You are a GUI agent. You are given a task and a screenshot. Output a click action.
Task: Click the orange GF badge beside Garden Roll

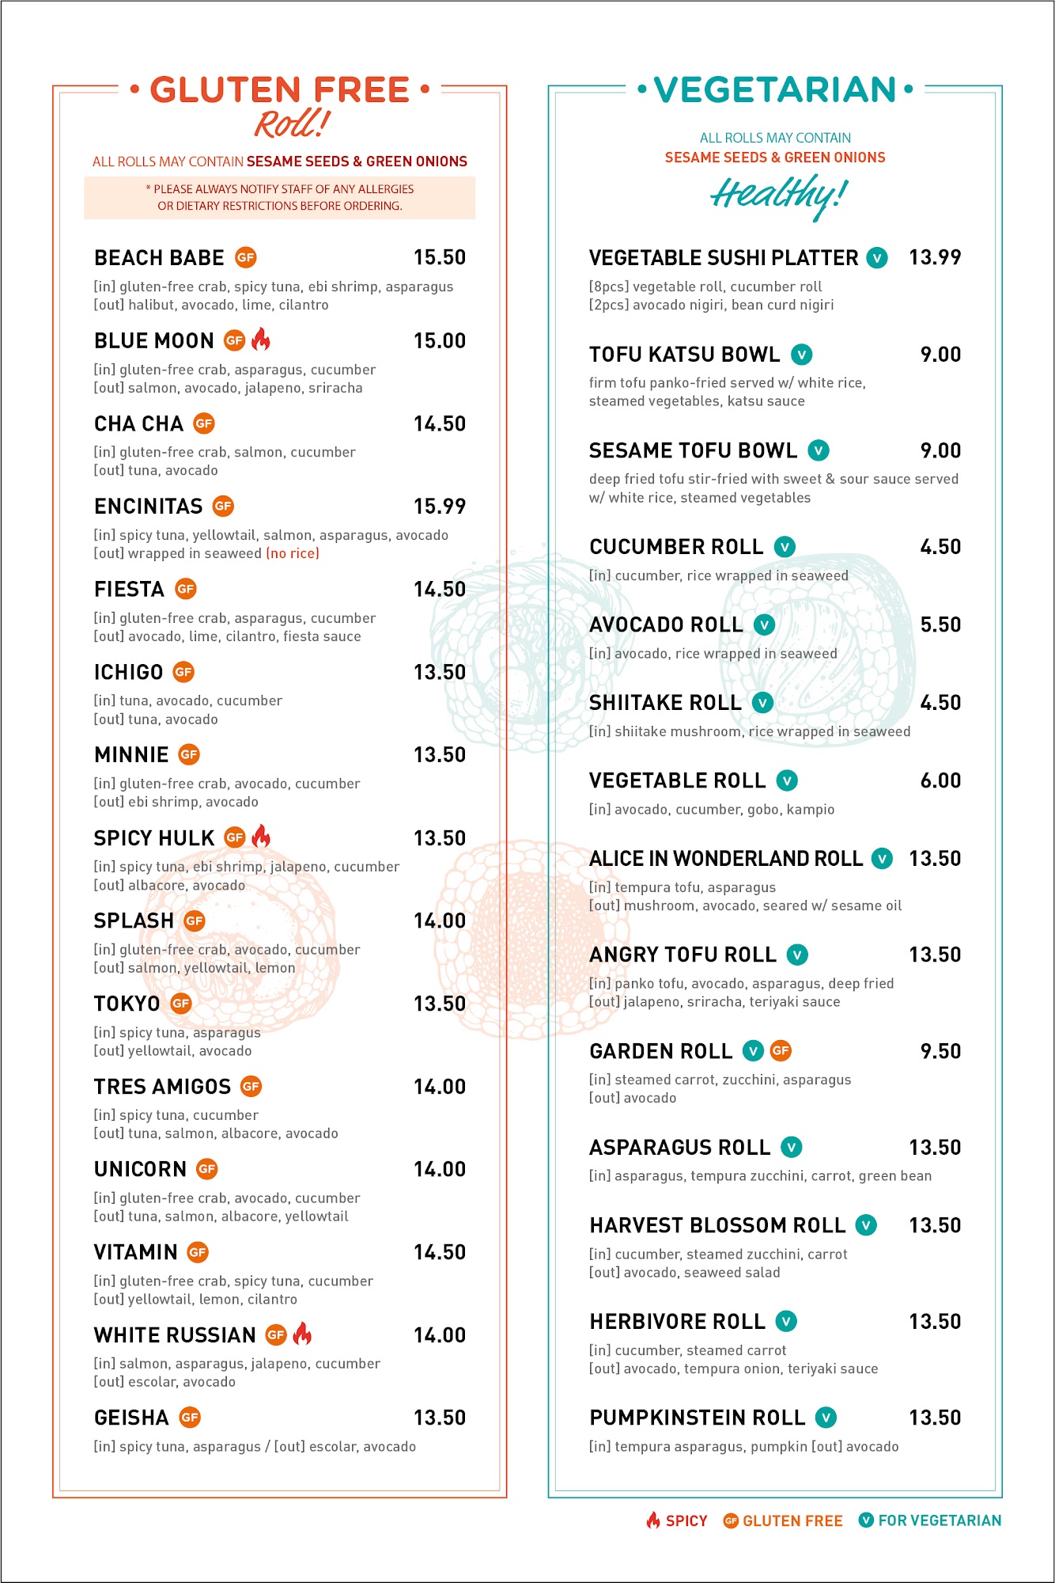tap(781, 1050)
